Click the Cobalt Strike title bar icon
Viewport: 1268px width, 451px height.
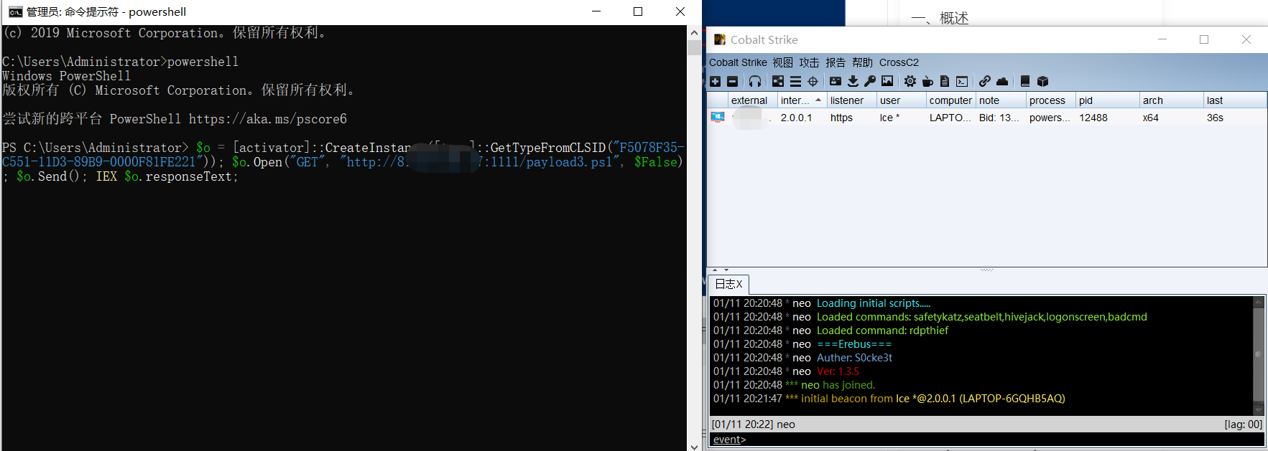(719, 39)
